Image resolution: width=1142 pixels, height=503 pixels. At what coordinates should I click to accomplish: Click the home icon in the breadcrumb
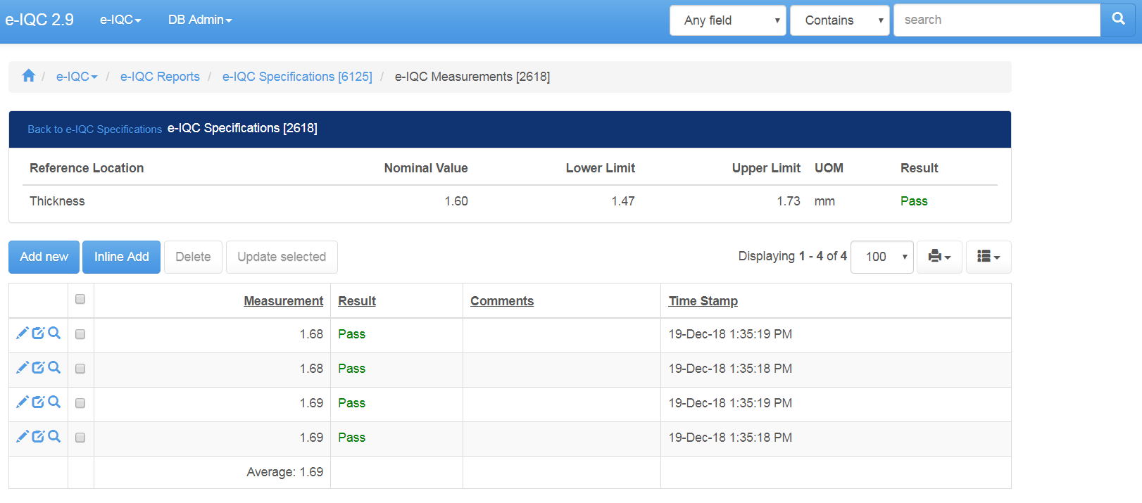coord(28,76)
